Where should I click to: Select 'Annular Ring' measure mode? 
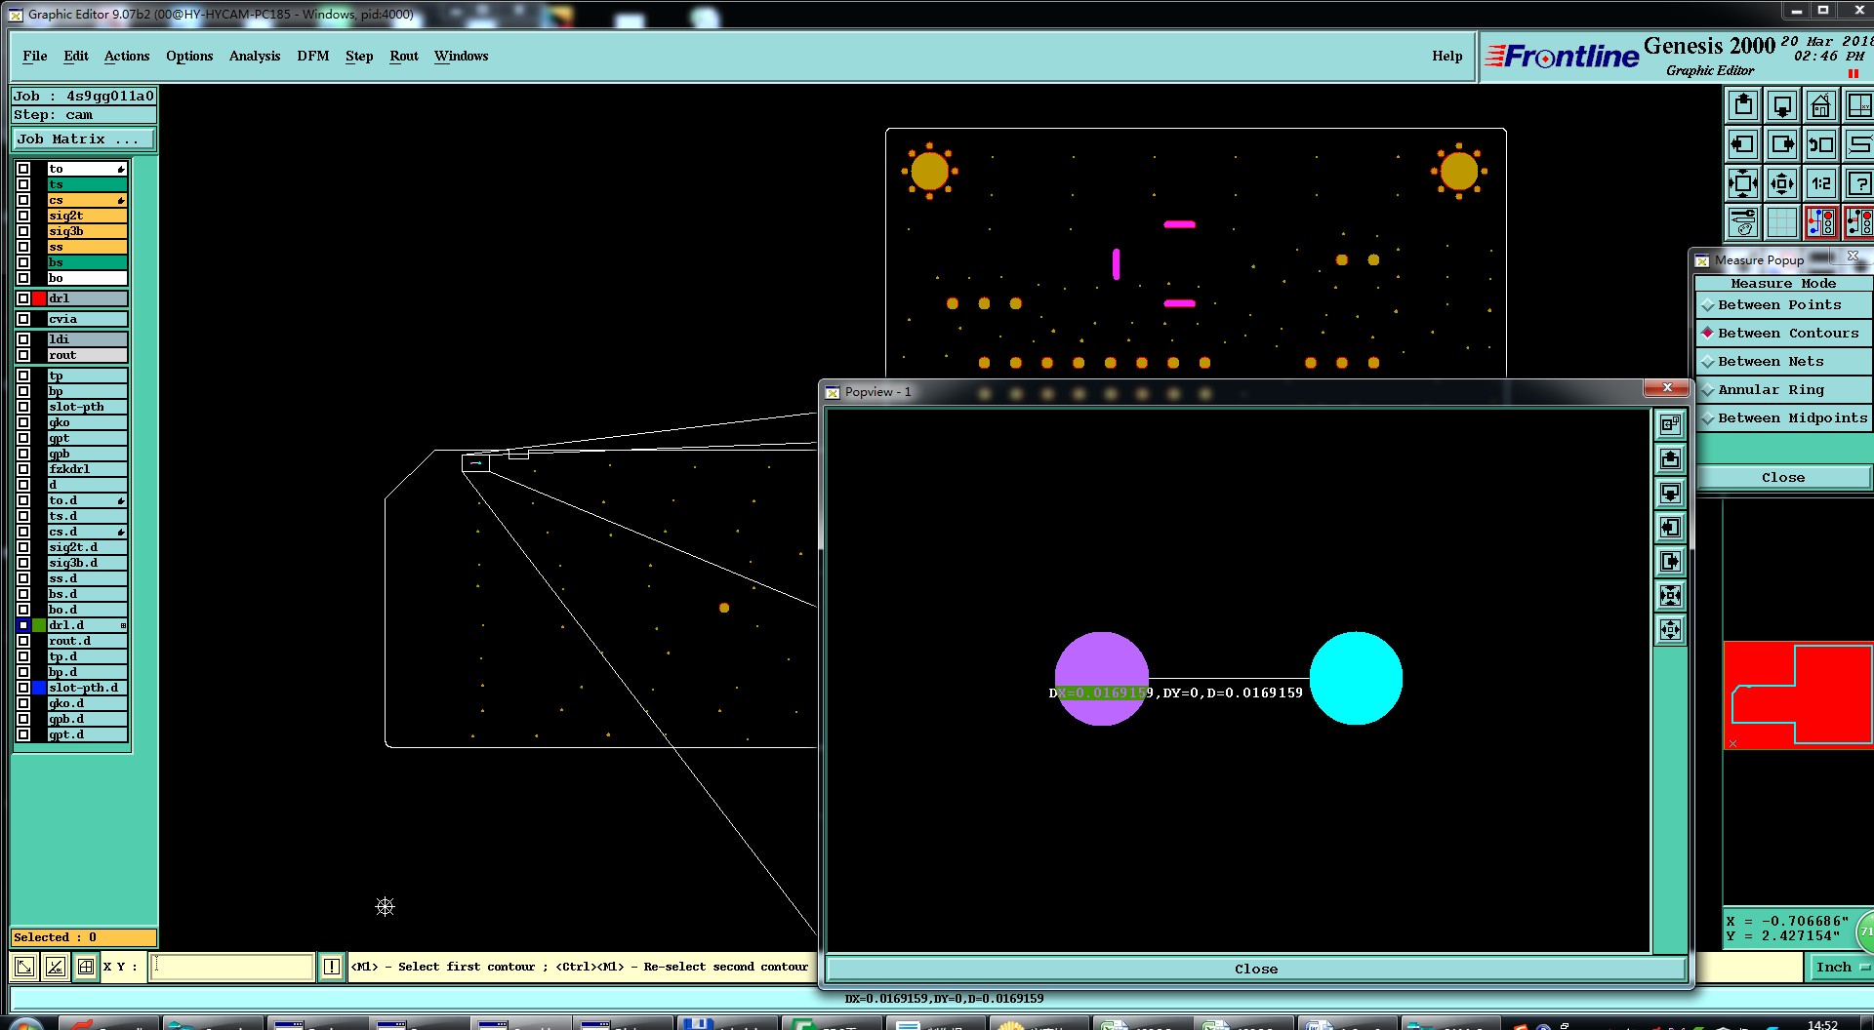(1783, 390)
